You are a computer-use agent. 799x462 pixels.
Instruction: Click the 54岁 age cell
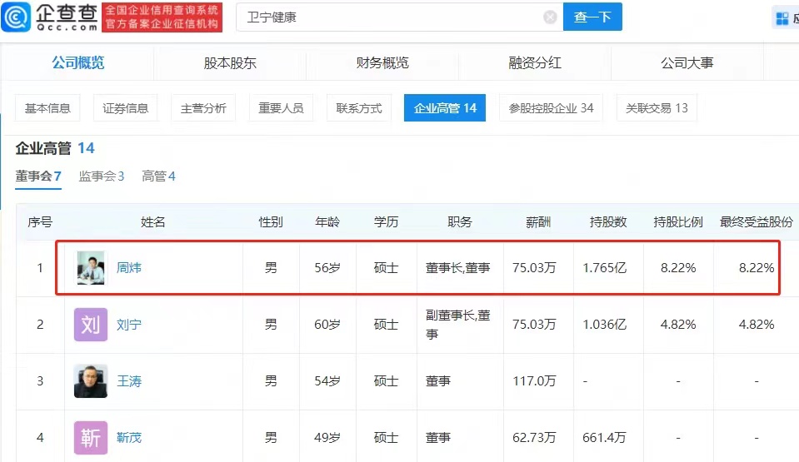tap(327, 381)
